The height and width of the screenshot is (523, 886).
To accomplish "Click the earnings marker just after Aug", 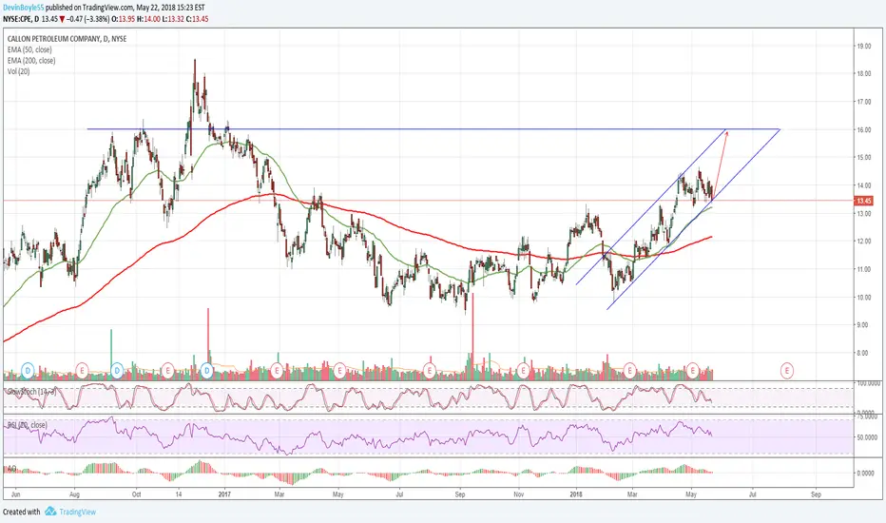I will (x=83, y=371).
